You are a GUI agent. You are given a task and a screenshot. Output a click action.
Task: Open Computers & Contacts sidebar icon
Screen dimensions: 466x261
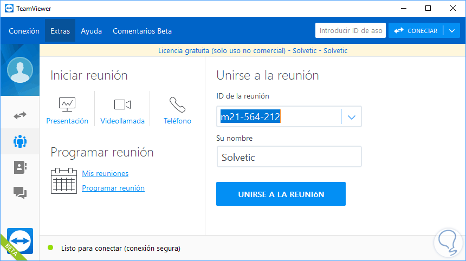[x=20, y=167]
